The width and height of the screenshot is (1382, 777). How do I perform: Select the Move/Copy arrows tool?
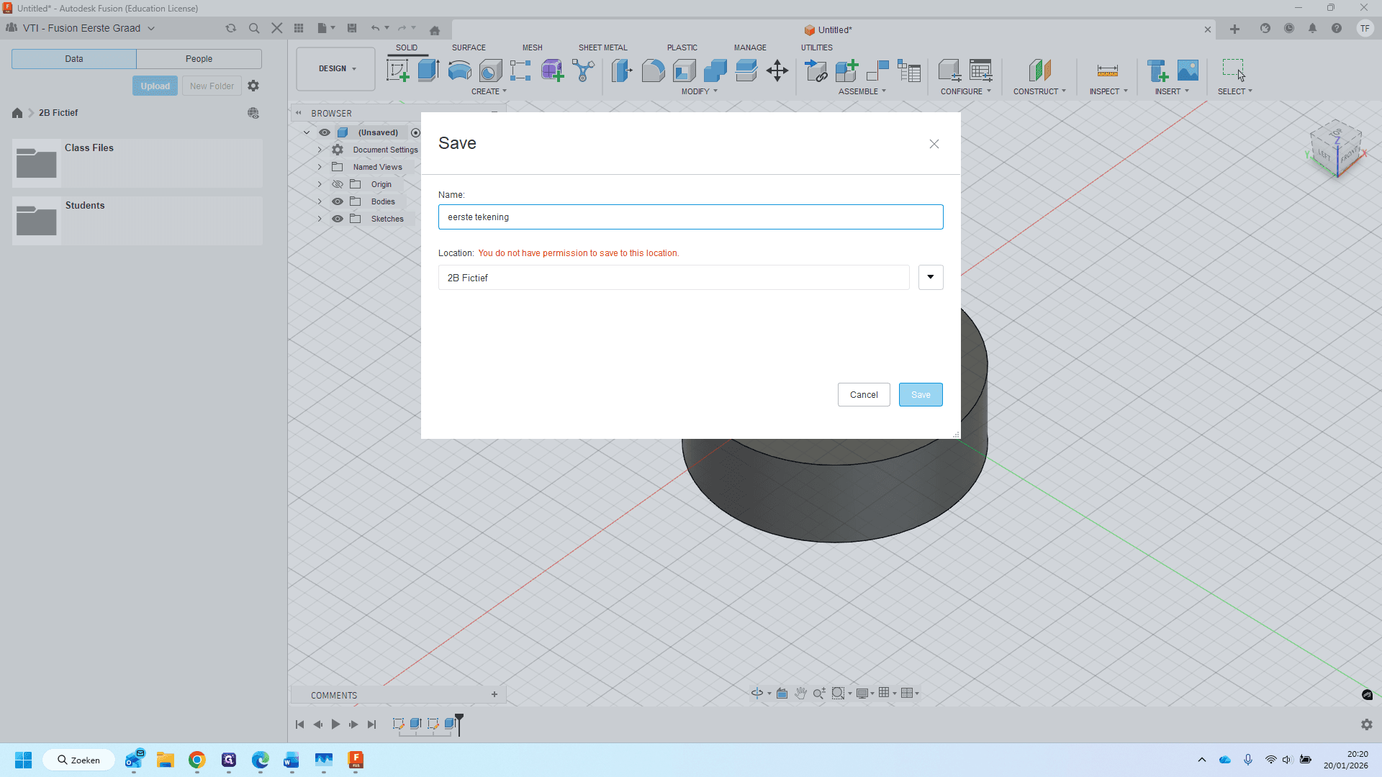point(777,71)
